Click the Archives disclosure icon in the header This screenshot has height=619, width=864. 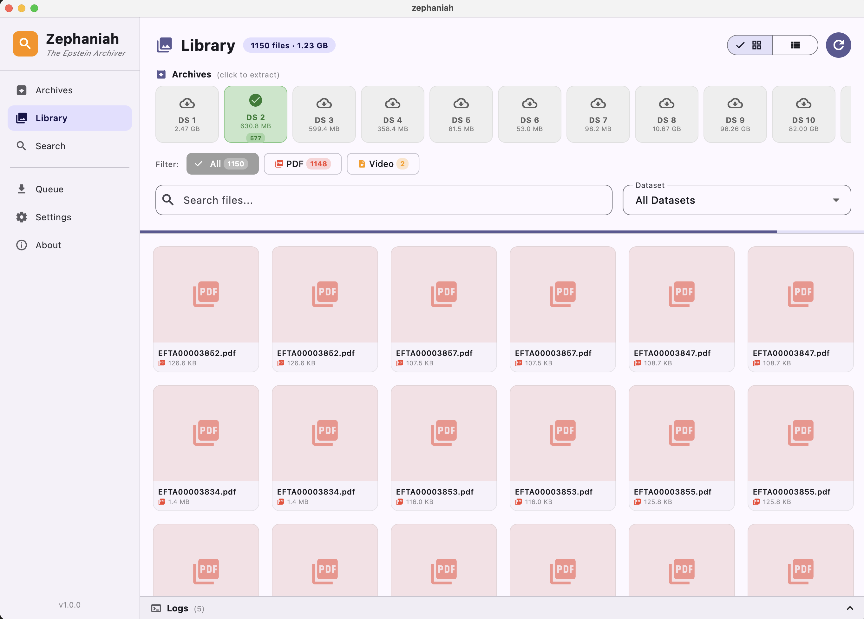pos(161,74)
